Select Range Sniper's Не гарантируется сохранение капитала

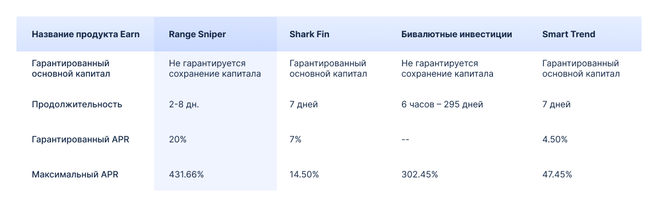pos(215,69)
